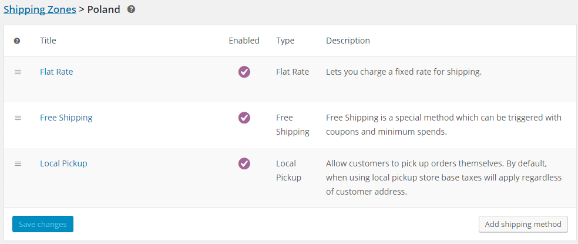The height and width of the screenshot is (244, 578).
Task: Click the Type column header
Action: click(x=285, y=41)
